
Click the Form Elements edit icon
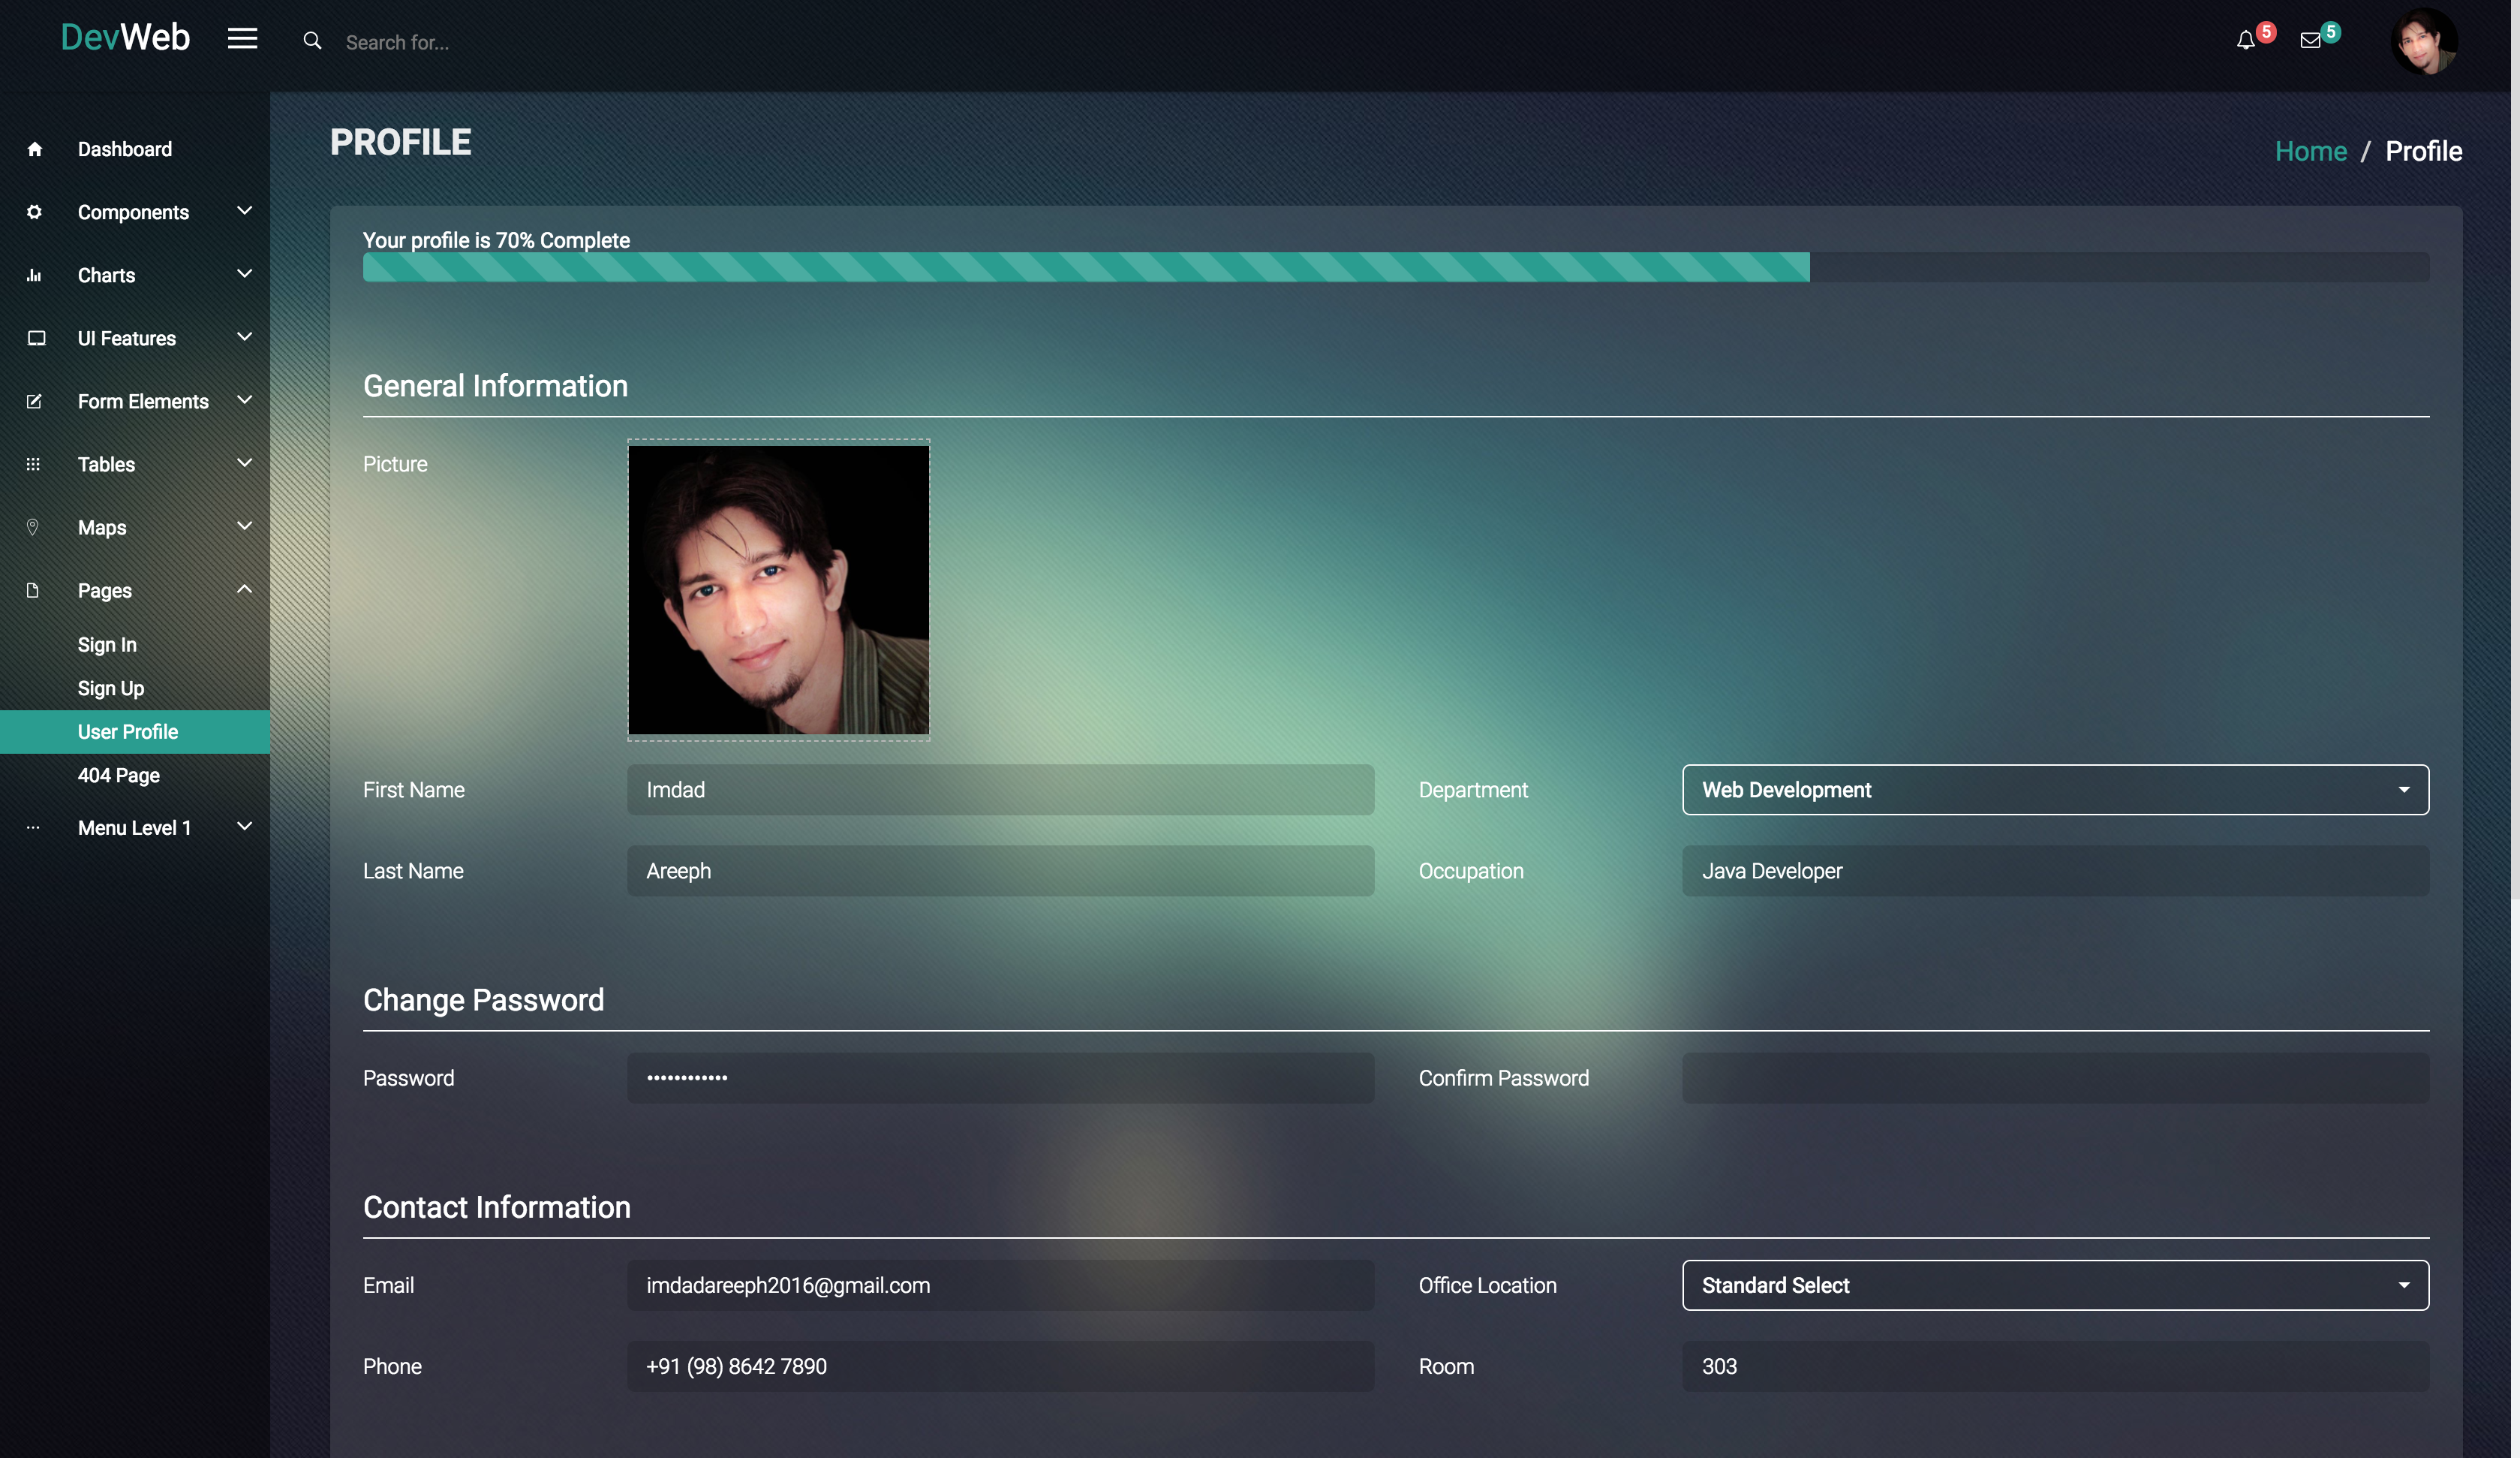coord(35,401)
